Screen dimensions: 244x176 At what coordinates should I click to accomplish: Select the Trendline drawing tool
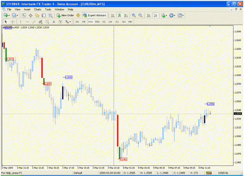[x=34, y=22]
